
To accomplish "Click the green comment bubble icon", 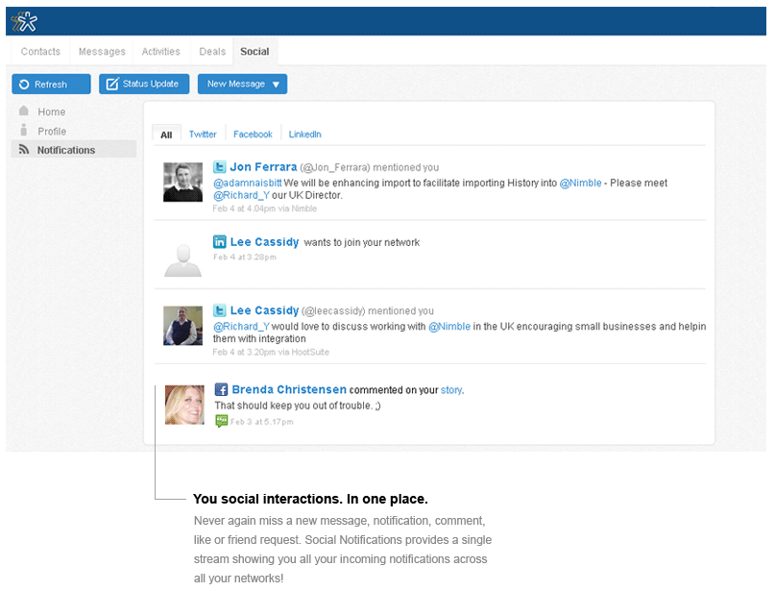I will click(x=222, y=421).
